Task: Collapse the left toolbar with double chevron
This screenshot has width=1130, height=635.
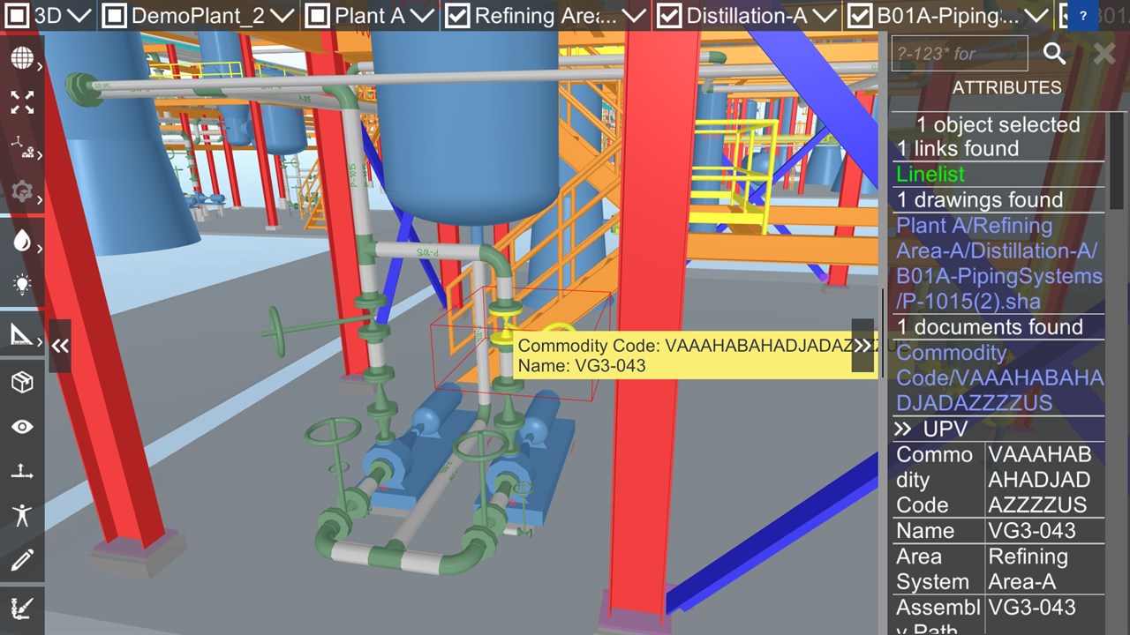Action: (59, 346)
